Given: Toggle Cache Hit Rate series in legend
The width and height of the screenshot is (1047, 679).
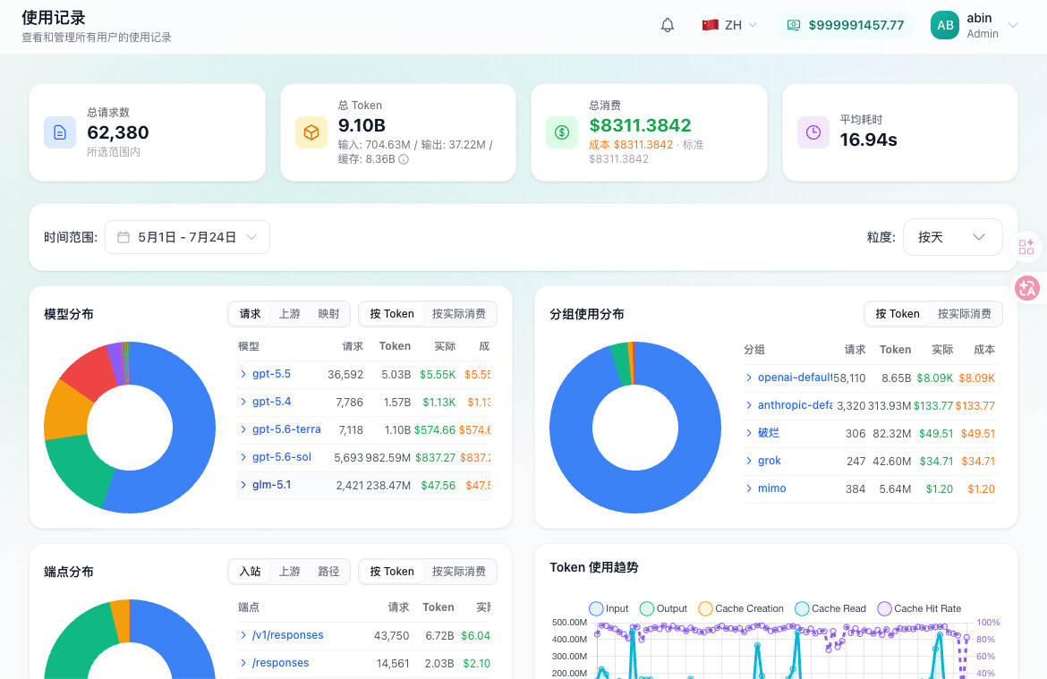Looking at the screenshot, I should point(919,609).
